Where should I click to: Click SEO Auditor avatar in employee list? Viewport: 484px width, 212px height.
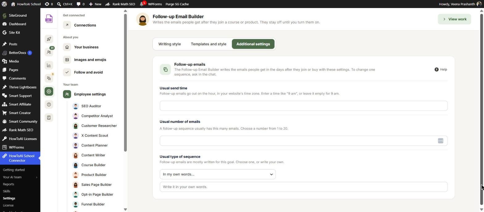pyautogui.click(x=76, y=106)
